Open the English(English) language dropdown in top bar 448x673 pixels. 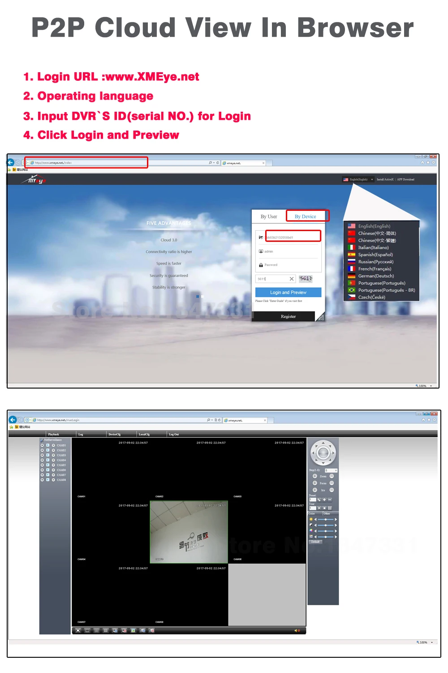[x=358, y=179]
